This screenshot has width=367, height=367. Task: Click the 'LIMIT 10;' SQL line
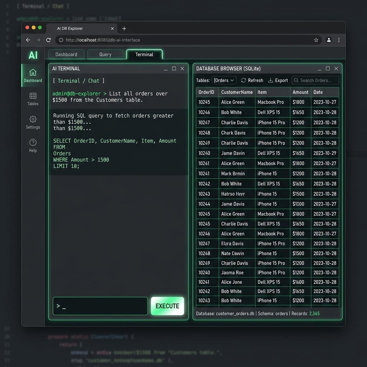(x=66, y=166)
